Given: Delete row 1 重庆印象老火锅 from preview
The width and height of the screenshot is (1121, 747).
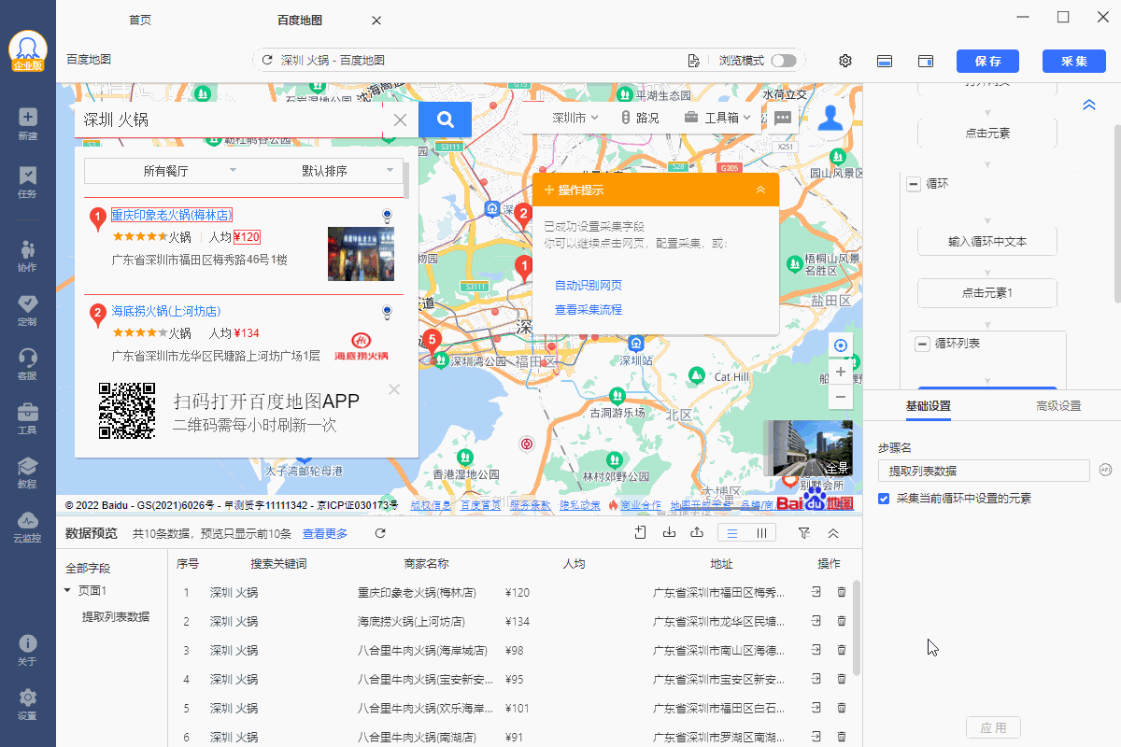Looking at the screenshot, I should point(842,592).
